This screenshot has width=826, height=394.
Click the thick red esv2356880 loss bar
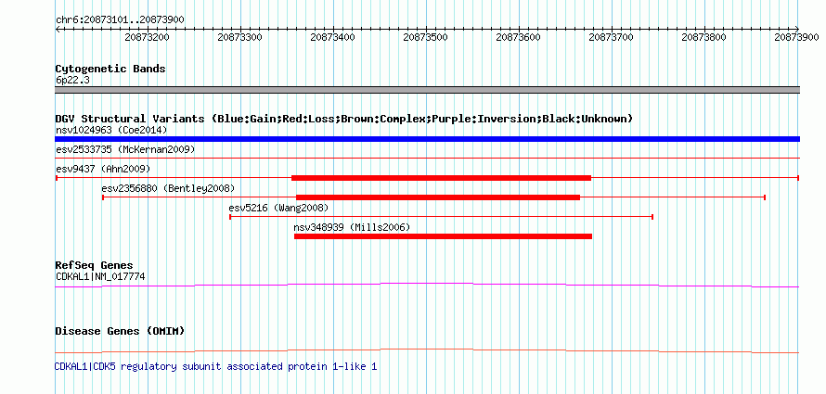coord(438,197)
